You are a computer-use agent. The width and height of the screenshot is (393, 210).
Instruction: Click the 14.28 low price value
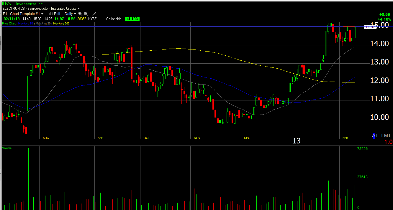point(48,19)
